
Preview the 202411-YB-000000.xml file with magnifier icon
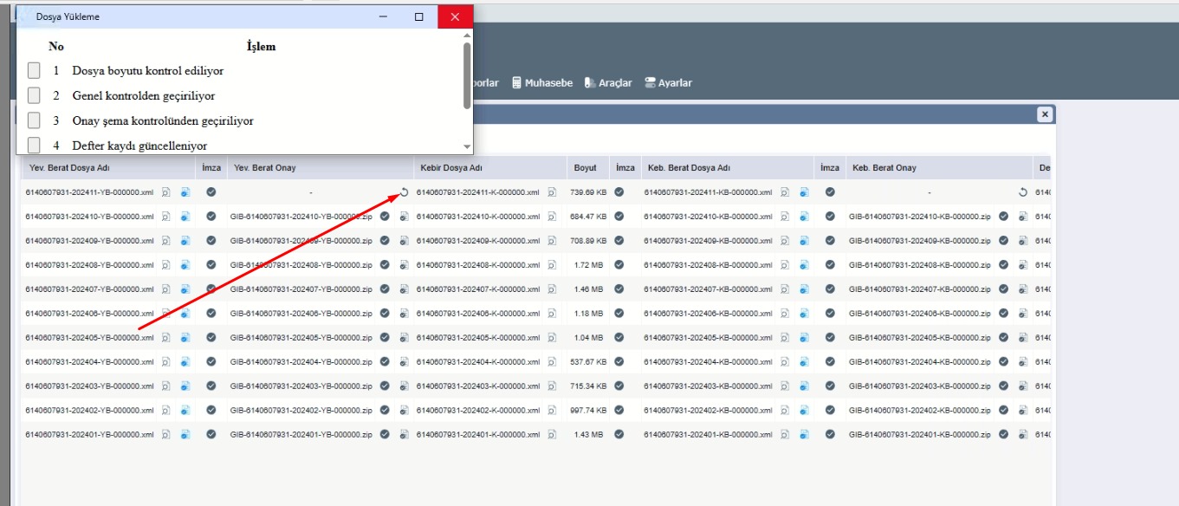(x=165, y=192)
